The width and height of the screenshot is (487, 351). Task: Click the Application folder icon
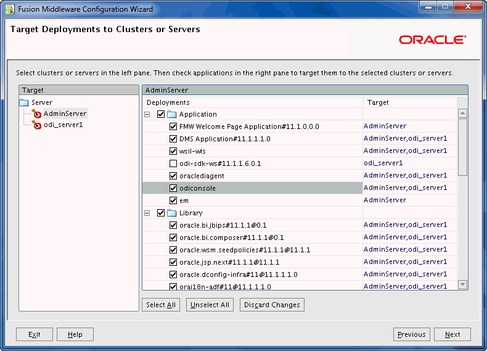tap(172, 114)
